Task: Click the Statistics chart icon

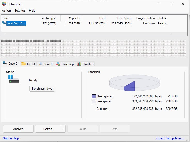Action: [79, 64]
